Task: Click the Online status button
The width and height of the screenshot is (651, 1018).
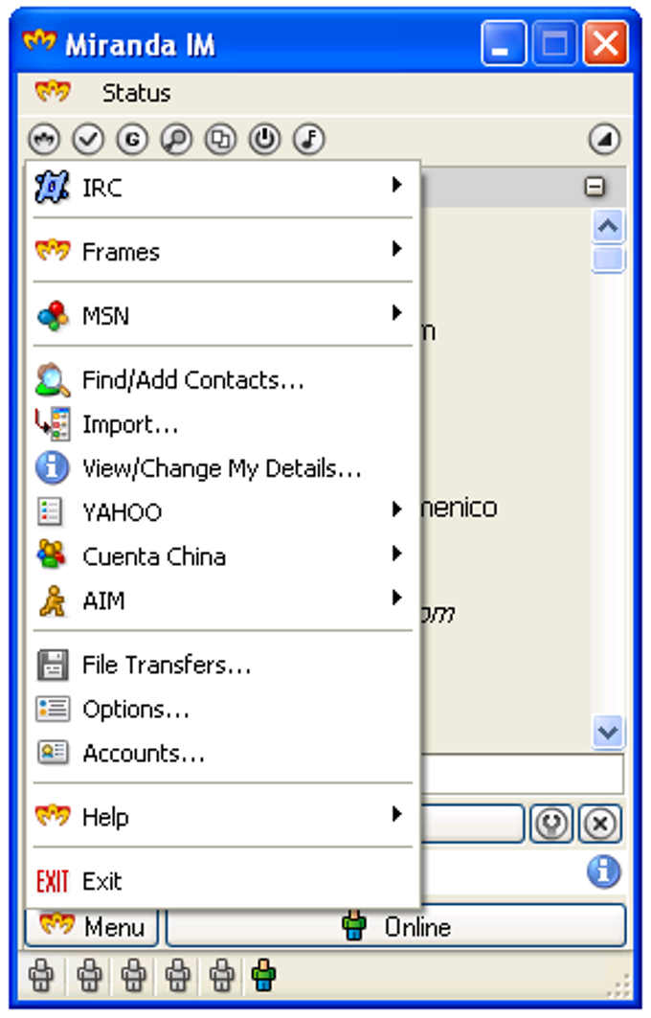Action: 396,926
